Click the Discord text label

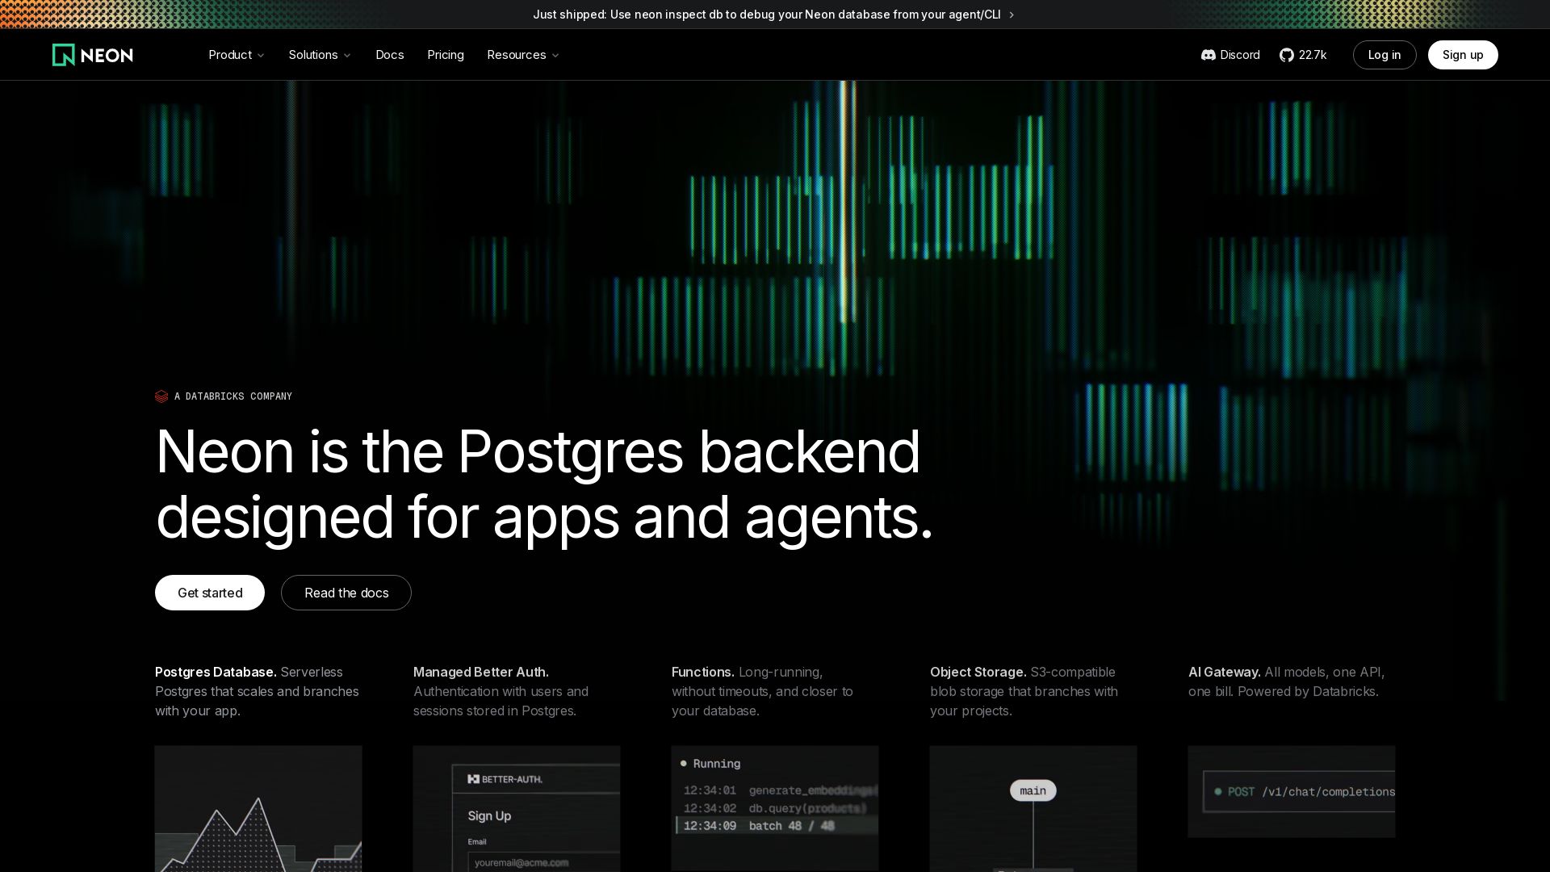[1240, 55]
